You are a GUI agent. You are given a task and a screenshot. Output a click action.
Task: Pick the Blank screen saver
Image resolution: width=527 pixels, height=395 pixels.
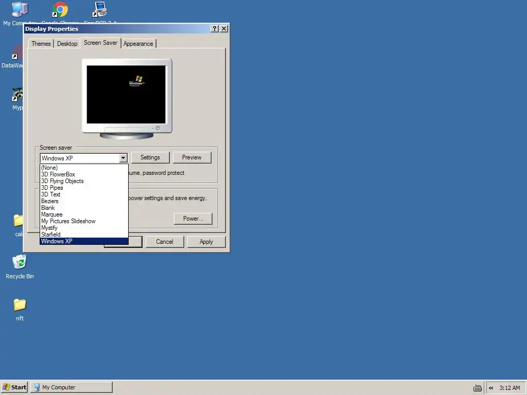[x=84, y=208]
